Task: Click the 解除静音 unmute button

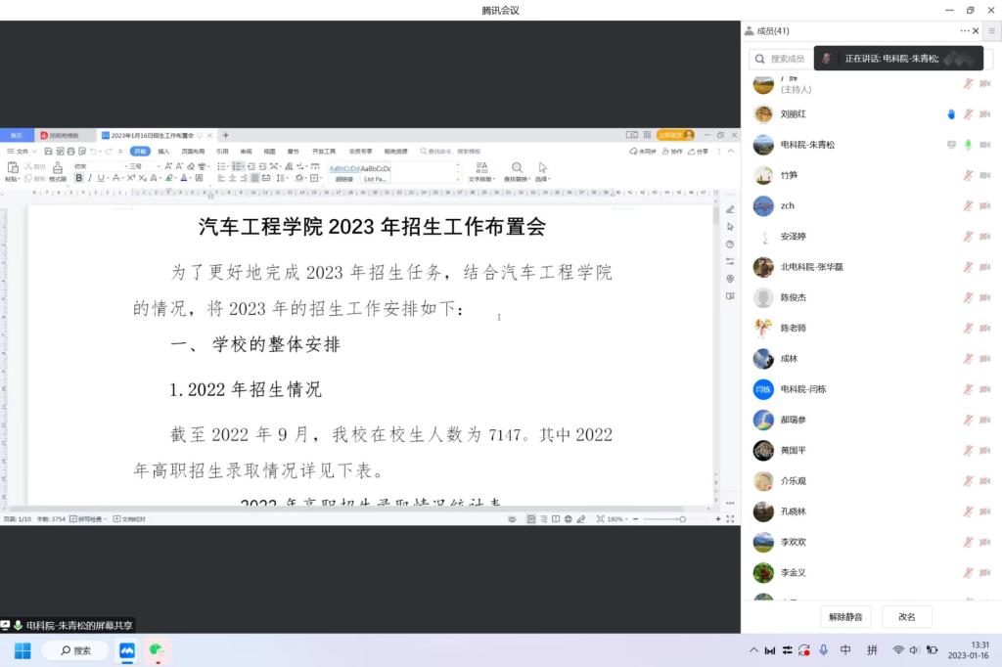Action: pos(845,617)
